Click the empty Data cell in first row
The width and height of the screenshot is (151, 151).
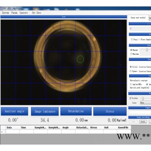pyautogui.click(x=13, y=132)
